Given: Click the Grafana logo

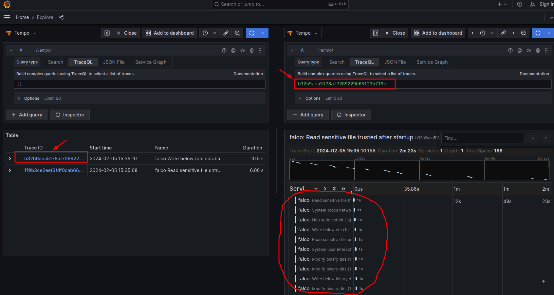Looking at the screenshot, I should point(7,4).
